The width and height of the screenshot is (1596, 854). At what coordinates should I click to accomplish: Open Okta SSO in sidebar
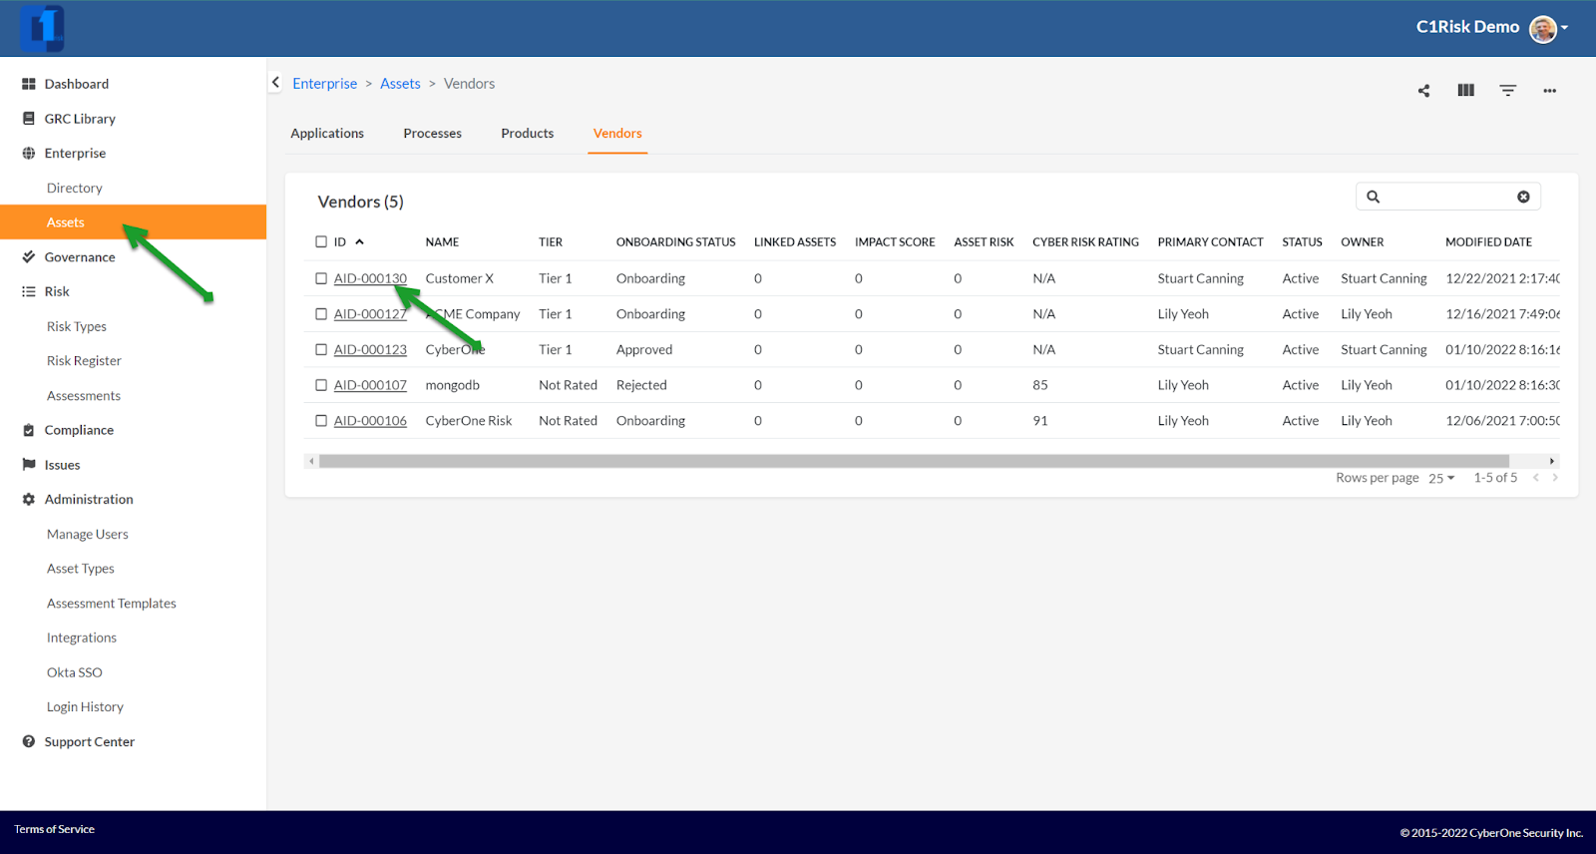(75, 672)
